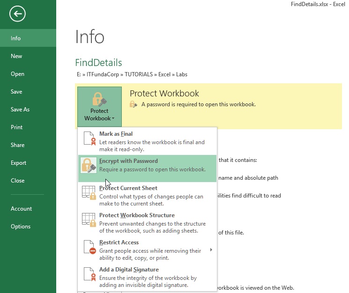Click the Info page heading
Viewport: 349px width, 293px height.
click(x=89, y=37)
